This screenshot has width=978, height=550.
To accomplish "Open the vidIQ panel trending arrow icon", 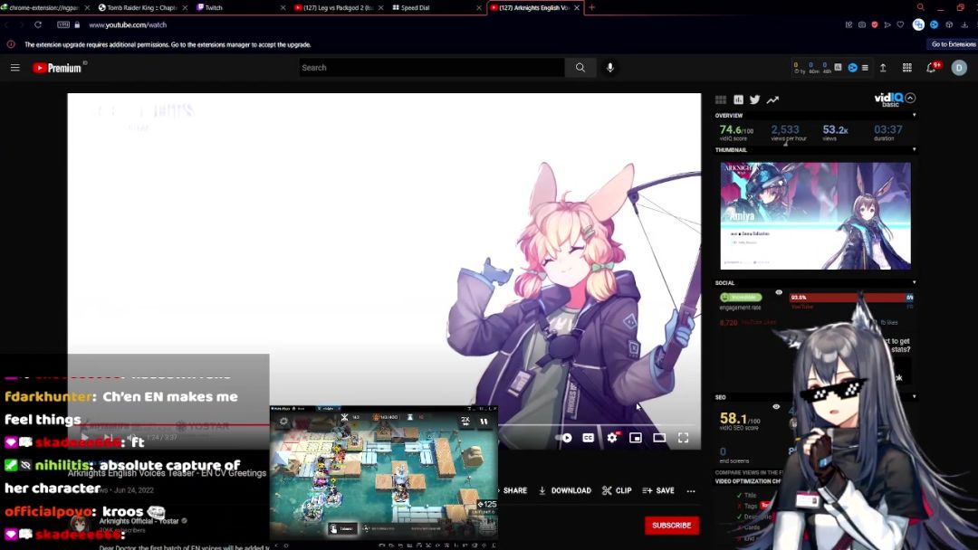I will point(772,100).
